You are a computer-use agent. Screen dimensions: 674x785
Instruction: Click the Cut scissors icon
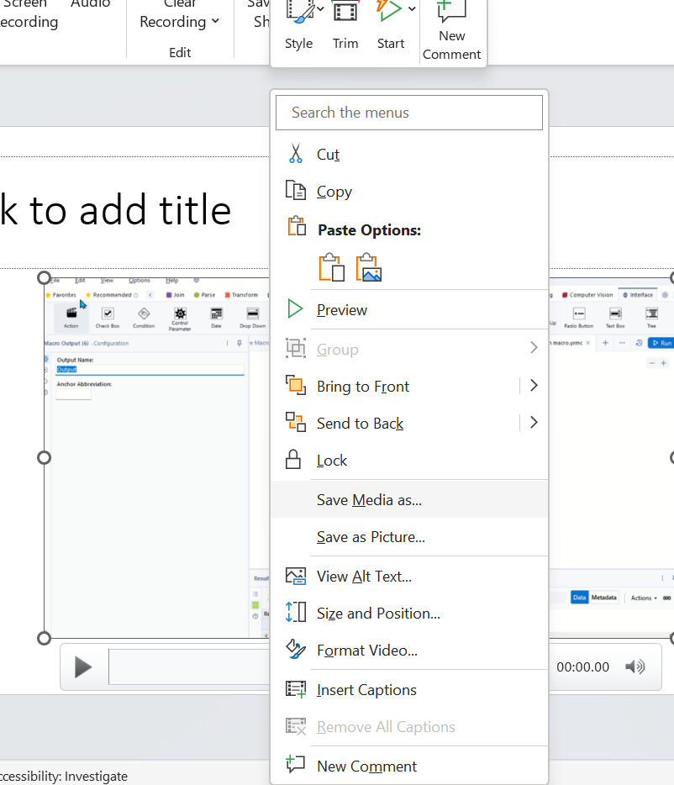296,154
